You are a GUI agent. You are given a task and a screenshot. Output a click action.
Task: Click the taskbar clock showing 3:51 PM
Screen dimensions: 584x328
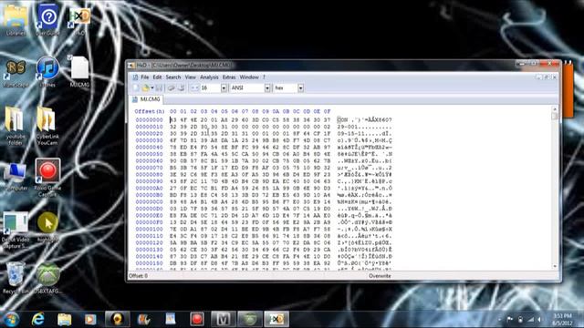tap(562, 320)
